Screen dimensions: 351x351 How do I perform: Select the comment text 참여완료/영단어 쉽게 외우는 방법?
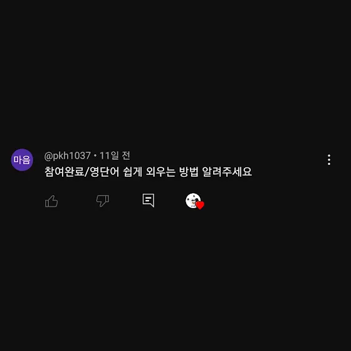122,172
